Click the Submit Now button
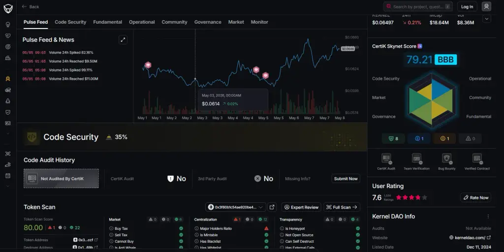This screenshot has height=252, width=504. tap(346, 179)
